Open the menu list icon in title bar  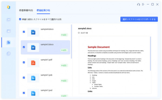click(143, 4)
